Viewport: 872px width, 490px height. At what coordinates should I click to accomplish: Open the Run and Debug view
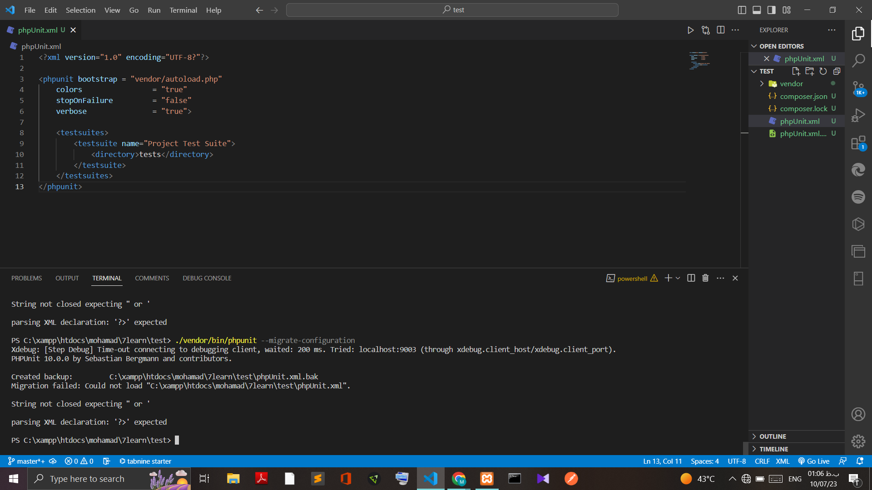(858, 115)
